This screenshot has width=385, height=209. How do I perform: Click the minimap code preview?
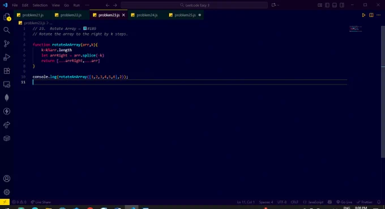tap(356, 29)
